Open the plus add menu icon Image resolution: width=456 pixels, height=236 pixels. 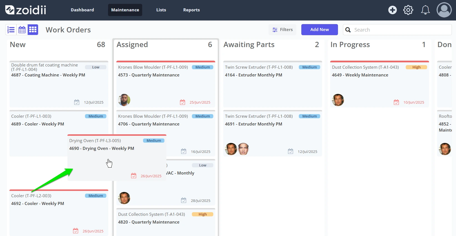pos(392,10)
